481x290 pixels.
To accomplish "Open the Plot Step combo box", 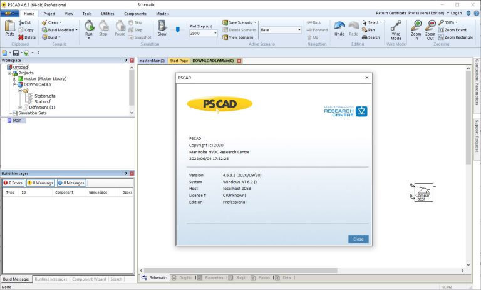I will pyautogui.click(x=215, y=33).
